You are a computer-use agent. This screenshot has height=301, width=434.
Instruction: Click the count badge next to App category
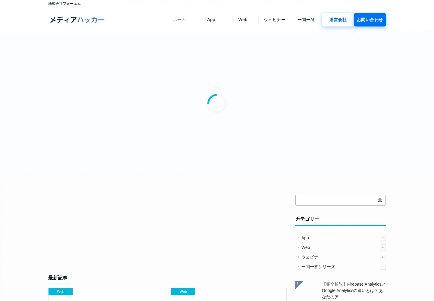[383, 238]
